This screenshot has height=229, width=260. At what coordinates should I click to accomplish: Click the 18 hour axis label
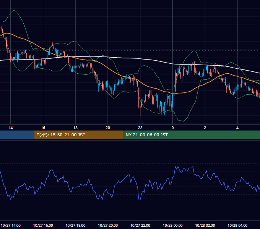tap(75, 128)
